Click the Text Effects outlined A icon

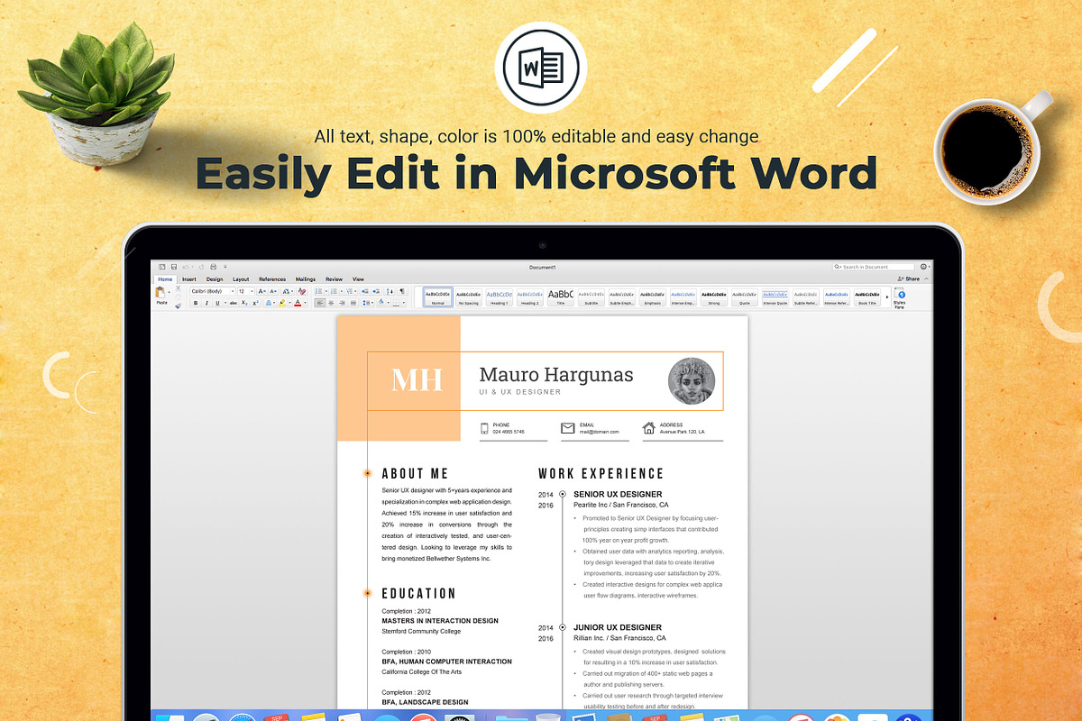[x=268, y=303]
